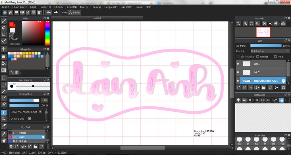Image resolution: width=291 pixels, height=155 pixels.
Task: Undock the Reference panel
Action: click(286, 95)
